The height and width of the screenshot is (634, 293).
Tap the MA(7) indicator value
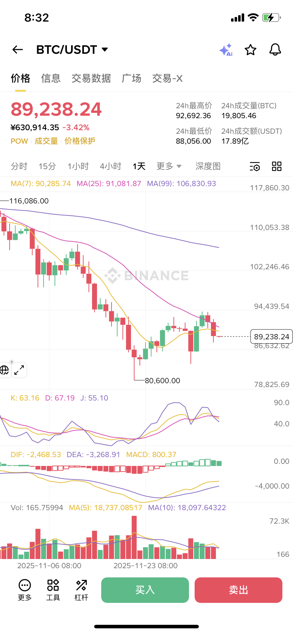(41, 184)
